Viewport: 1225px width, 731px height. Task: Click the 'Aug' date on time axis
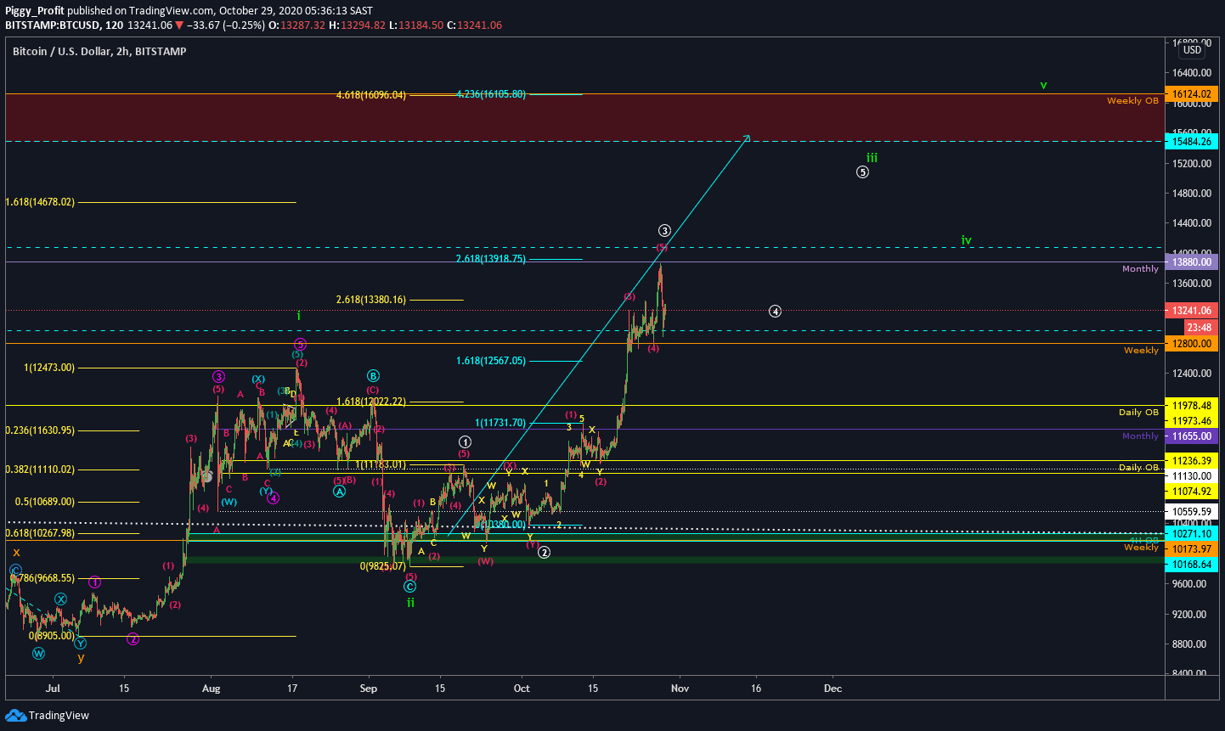tap(212, 689)
